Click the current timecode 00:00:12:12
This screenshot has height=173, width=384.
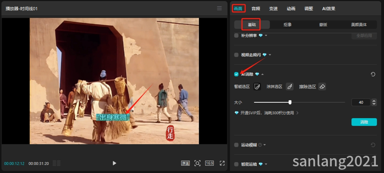pyautogui.click(x=14, y=163)
